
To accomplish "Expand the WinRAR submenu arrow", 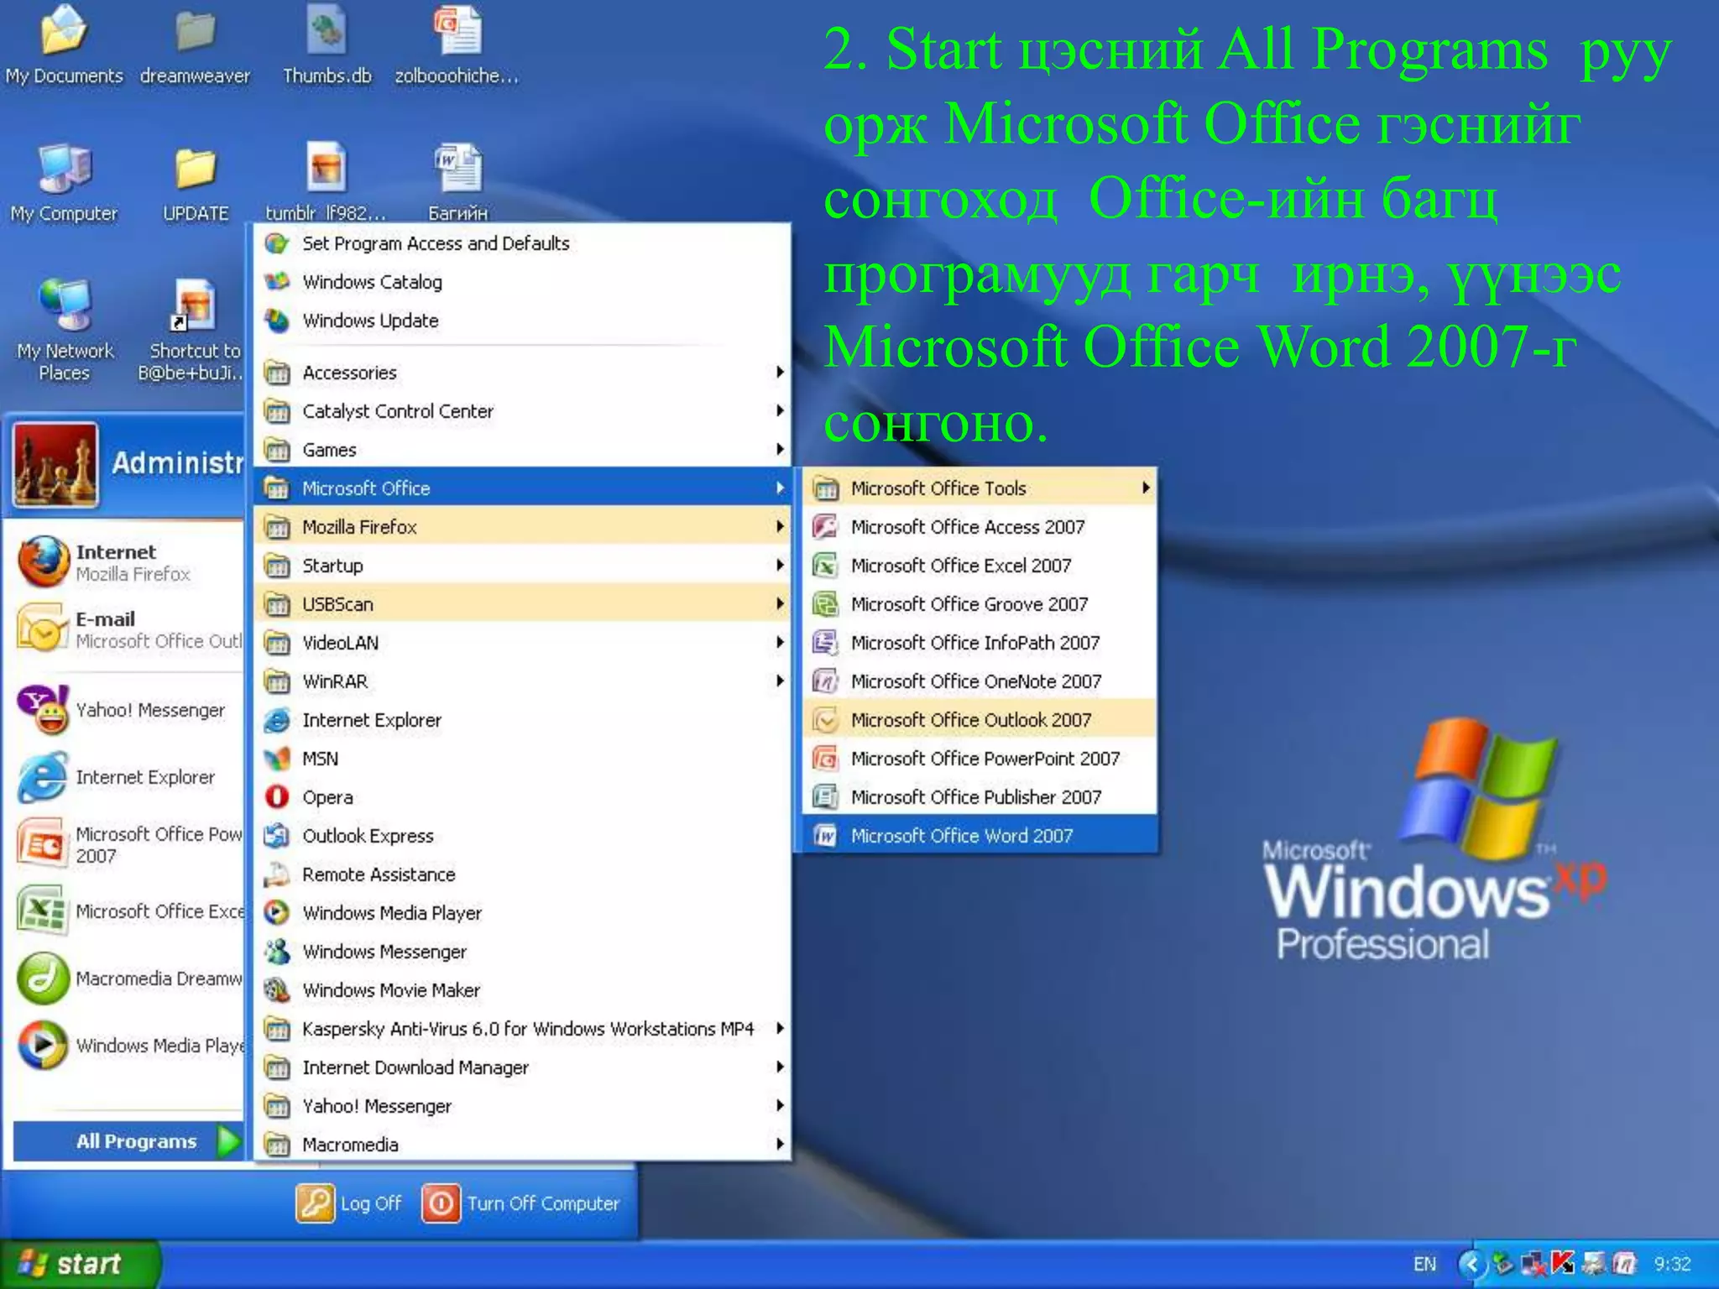I will (x=780, y=681).
